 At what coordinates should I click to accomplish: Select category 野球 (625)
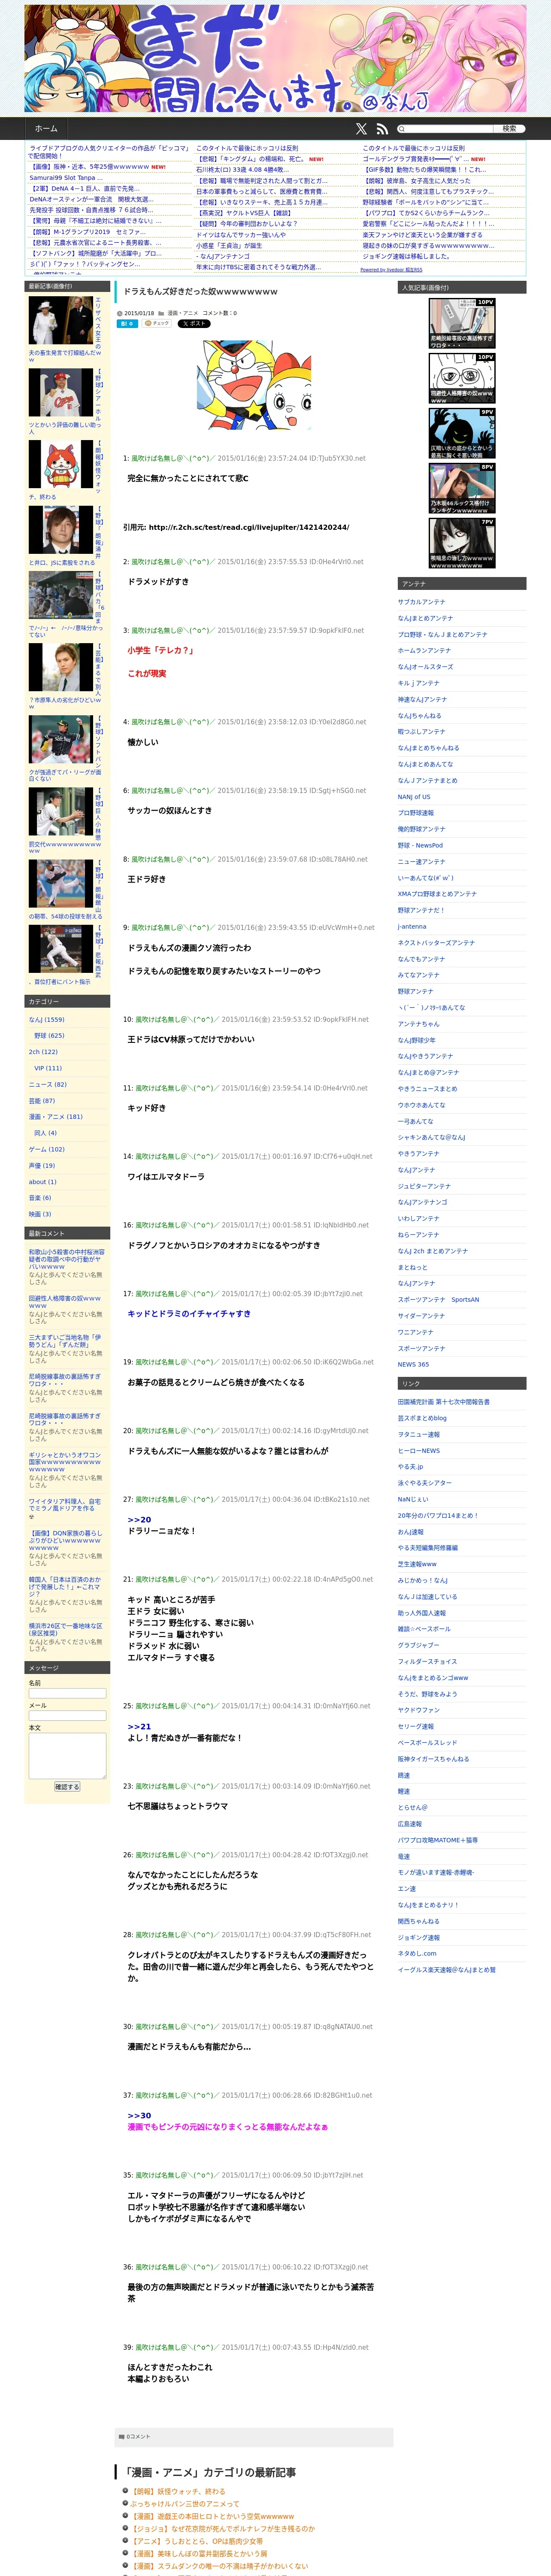(49, 1036)
